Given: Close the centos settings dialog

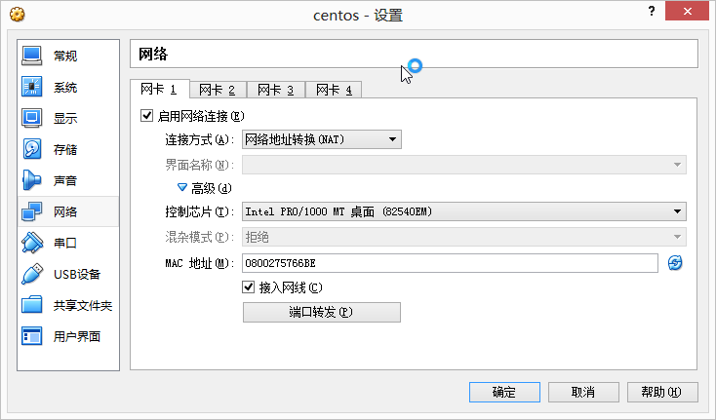Looking at the screenshot, I should [687, 11].
